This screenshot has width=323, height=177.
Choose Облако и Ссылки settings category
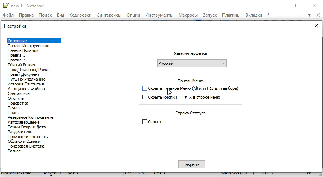(24, 141)
